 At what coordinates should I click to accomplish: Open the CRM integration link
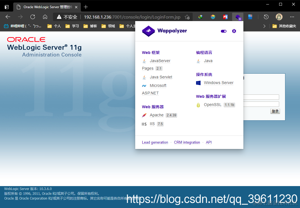coord(187,142)
